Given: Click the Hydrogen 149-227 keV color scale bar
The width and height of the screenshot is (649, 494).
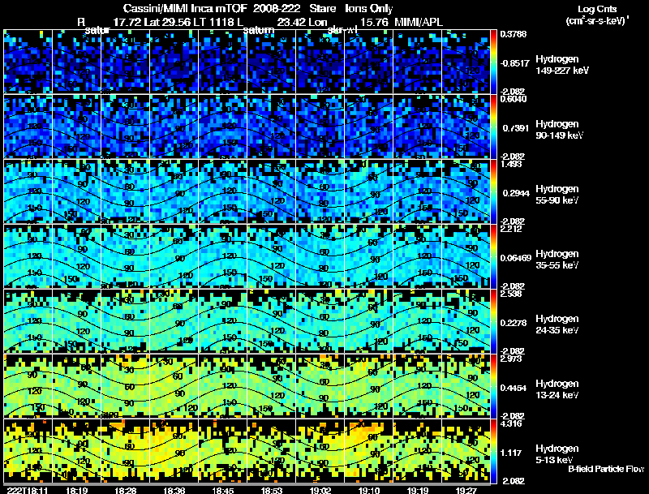Looking at the screenshot, I should 493,62.
